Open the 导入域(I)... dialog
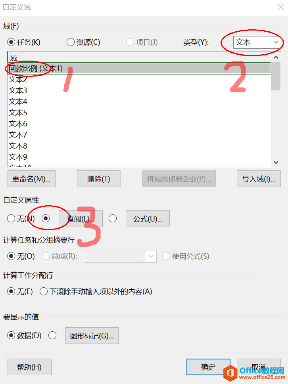The height and width of the screenshot is (384, 288). (259, 179)
